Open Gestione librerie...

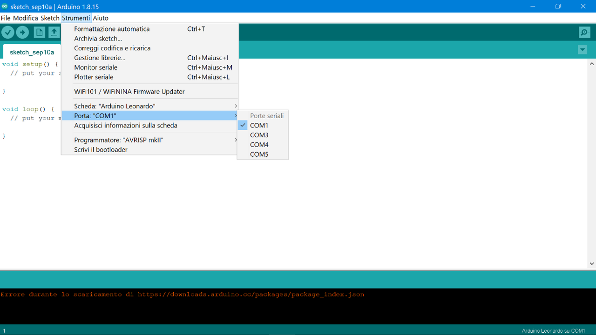pyautogui.click(x=149, y=58)
